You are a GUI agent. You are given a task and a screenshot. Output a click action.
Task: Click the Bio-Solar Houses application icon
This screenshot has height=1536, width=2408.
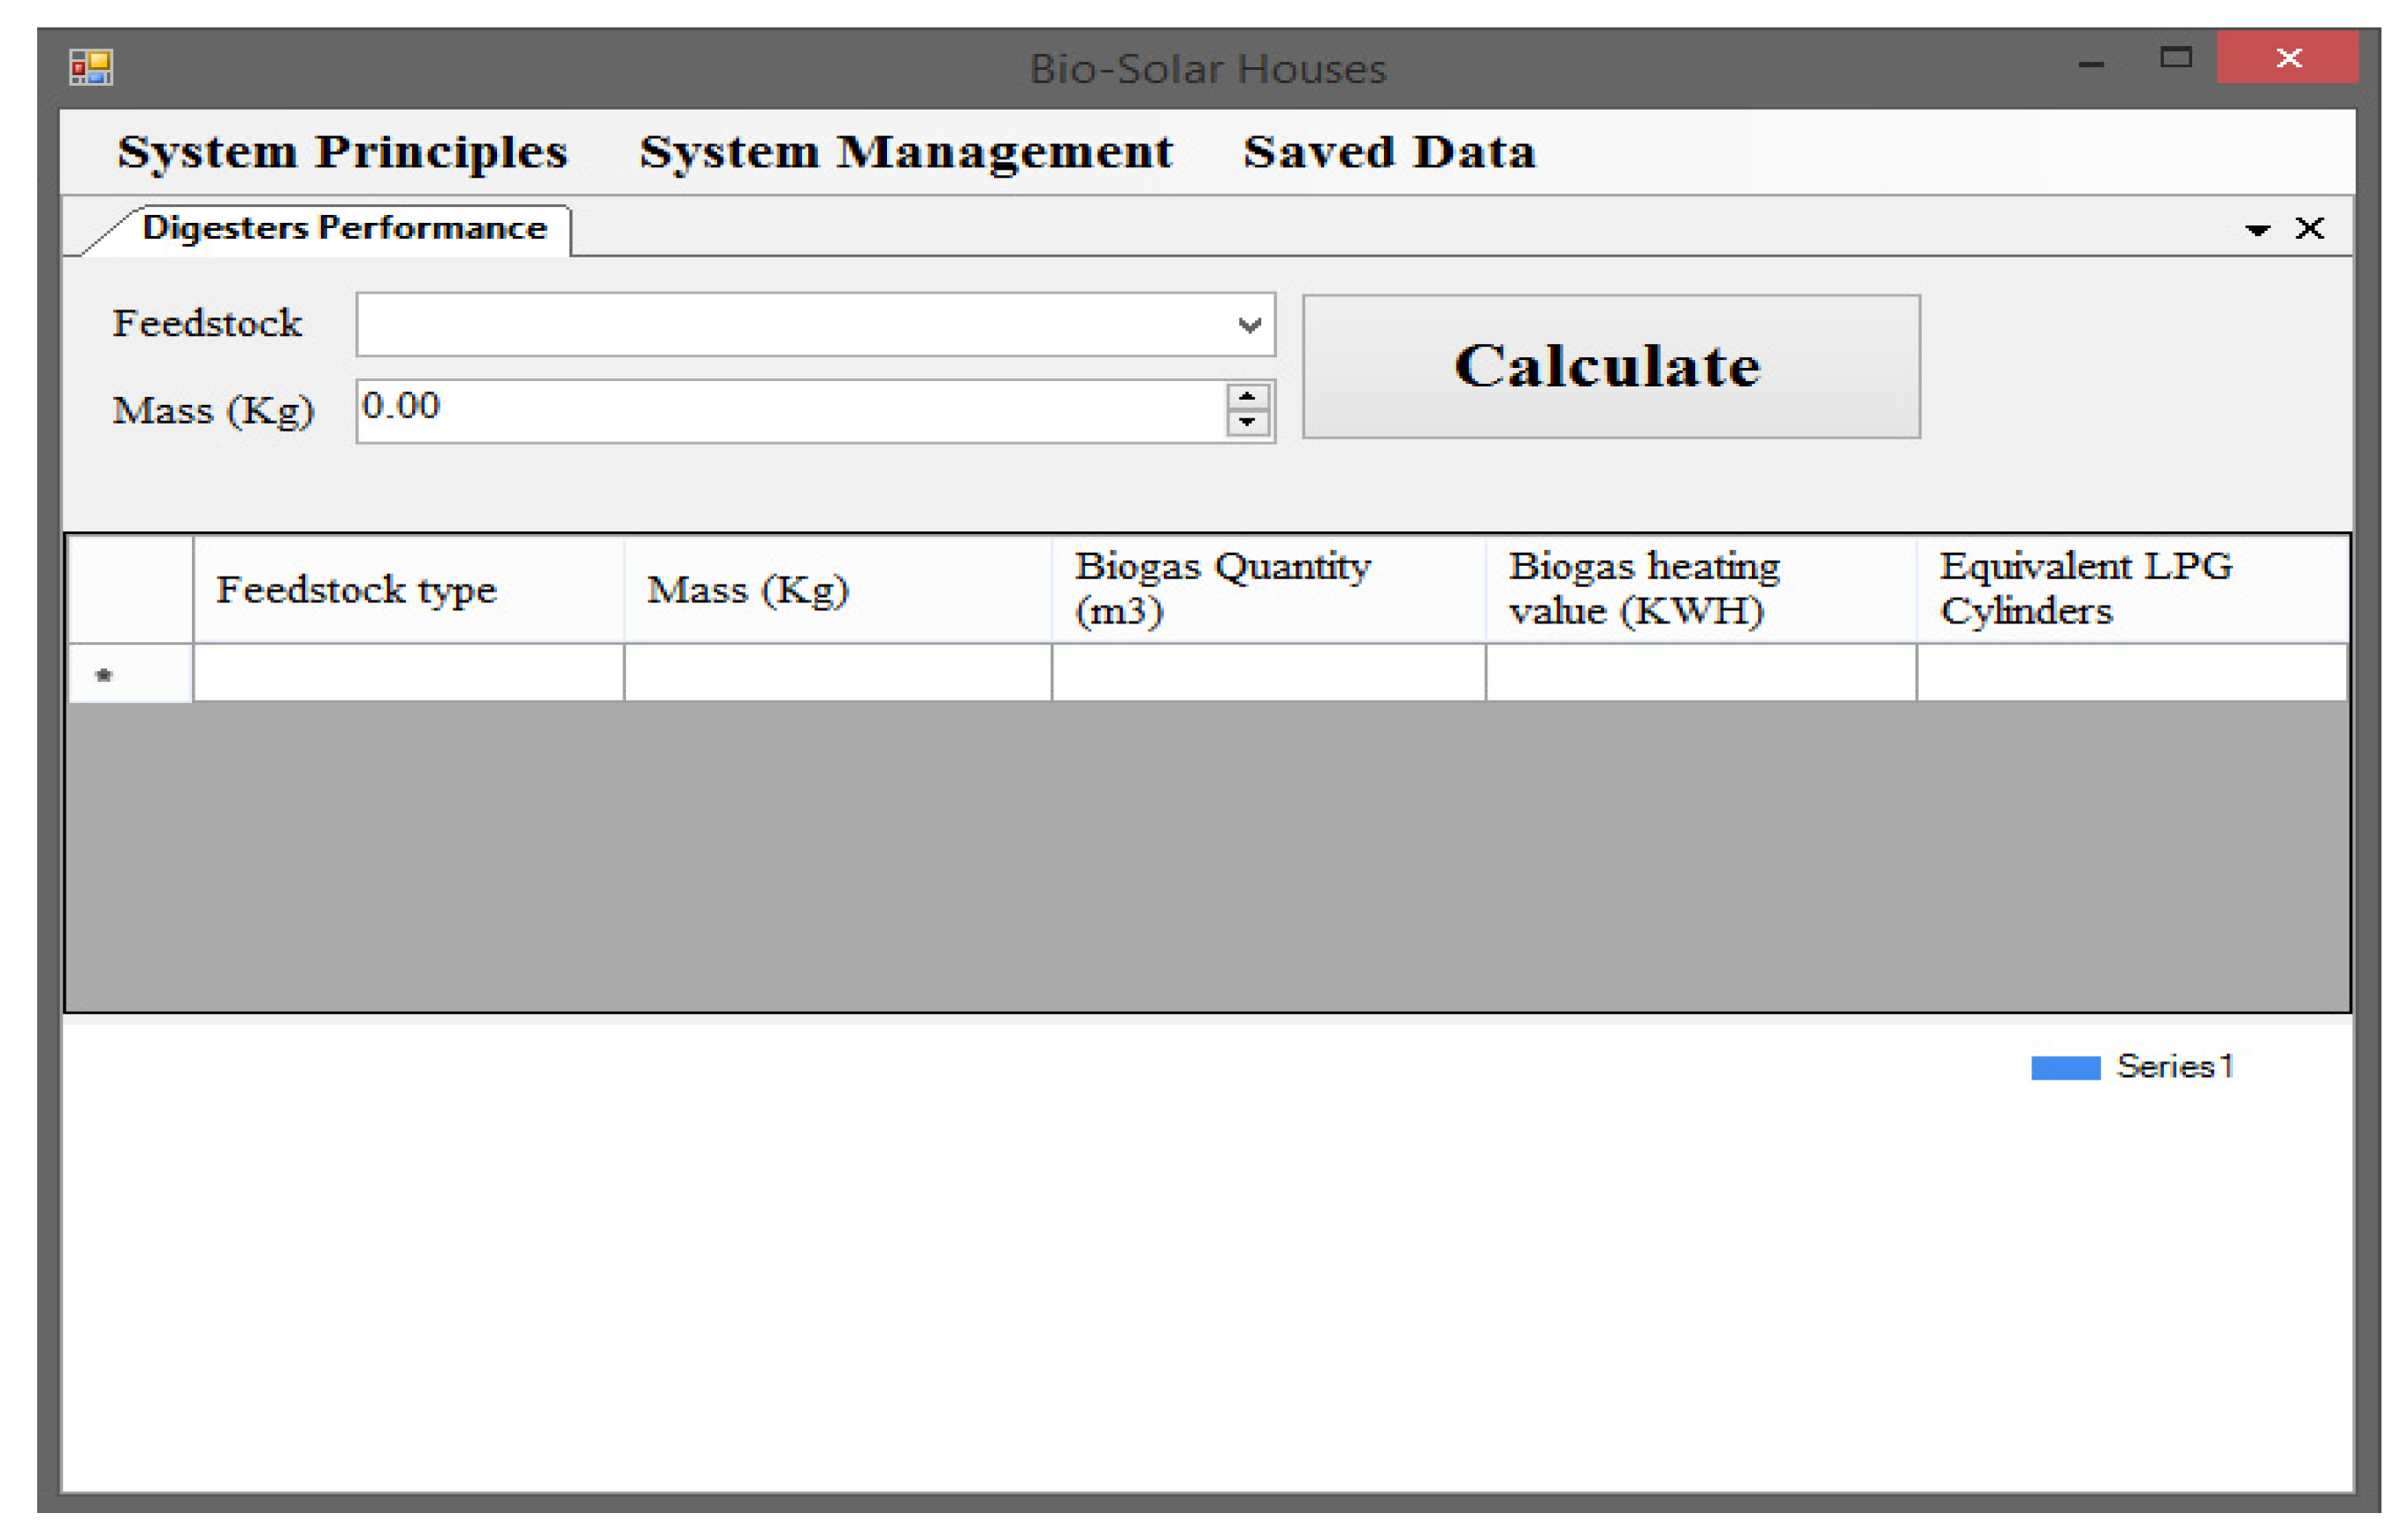[91, 68]
